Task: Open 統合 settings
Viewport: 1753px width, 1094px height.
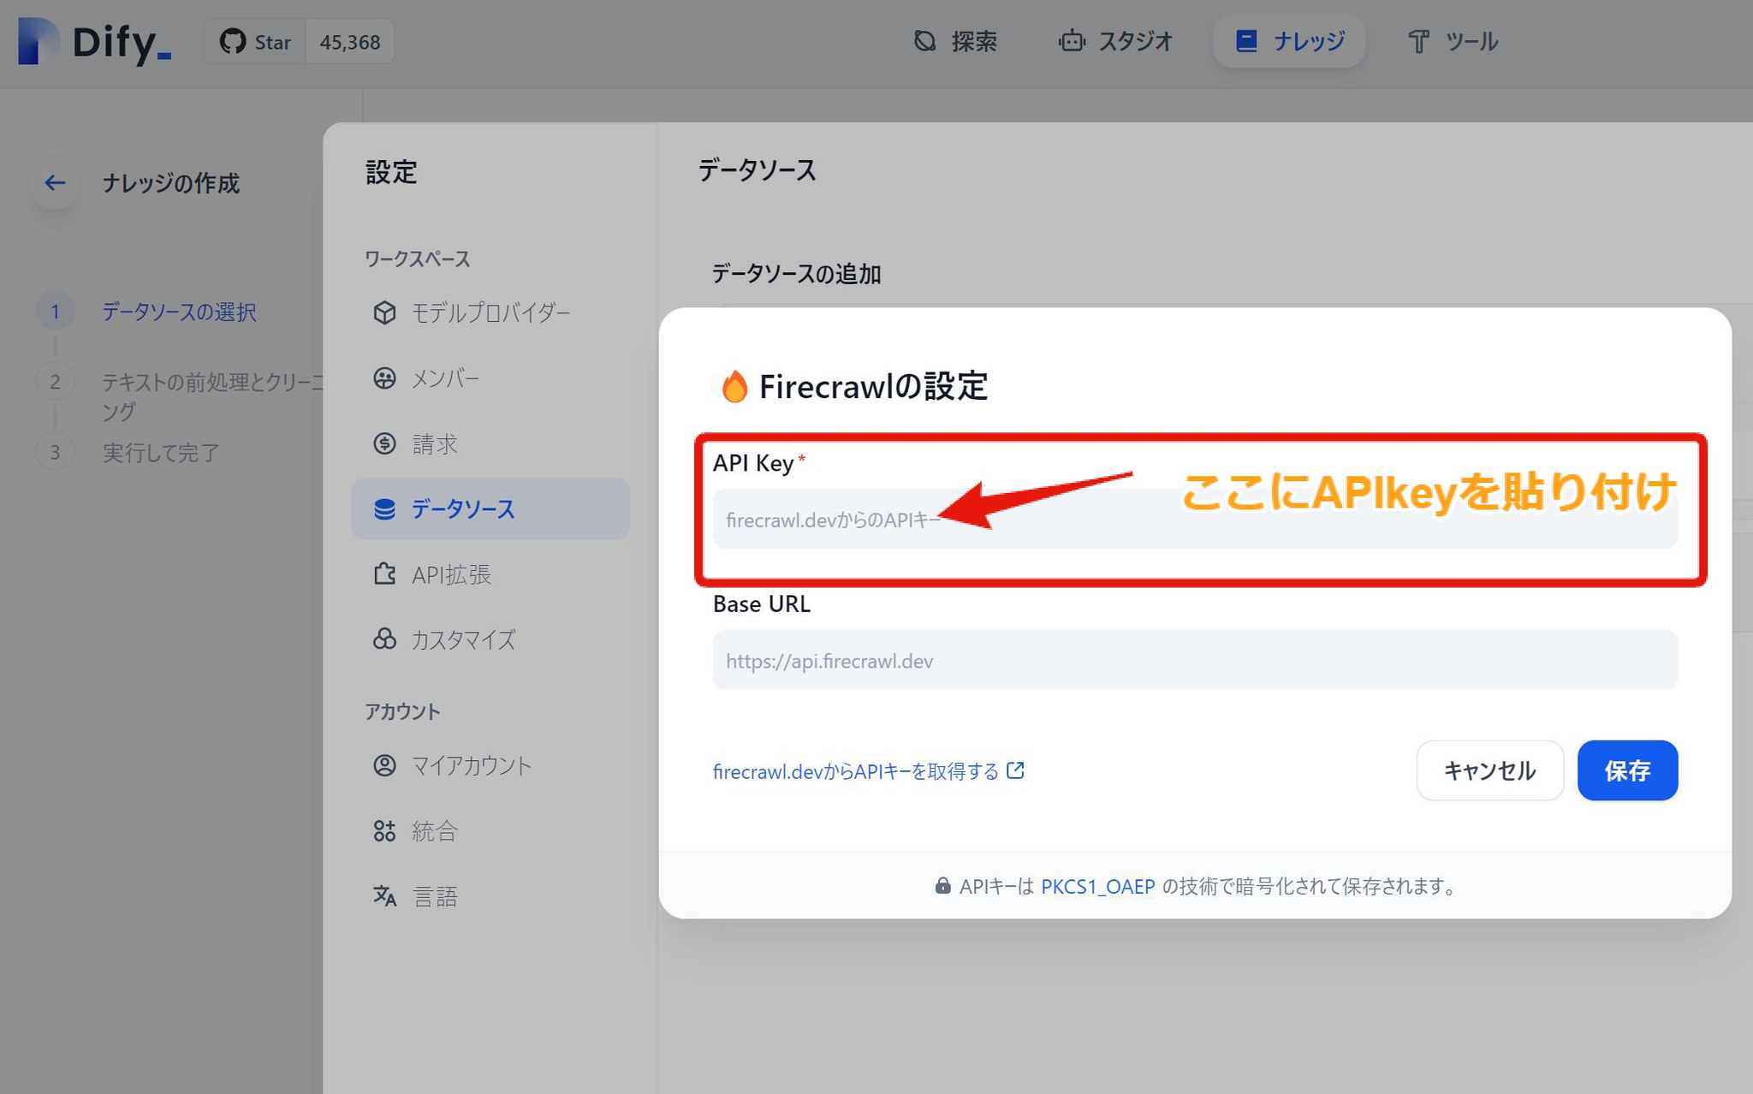Action: click(490, 830)
